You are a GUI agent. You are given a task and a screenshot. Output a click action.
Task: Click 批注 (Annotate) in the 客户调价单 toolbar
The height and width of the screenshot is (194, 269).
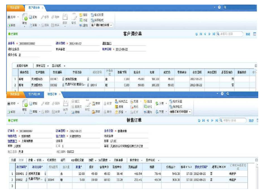click(84, 15)
